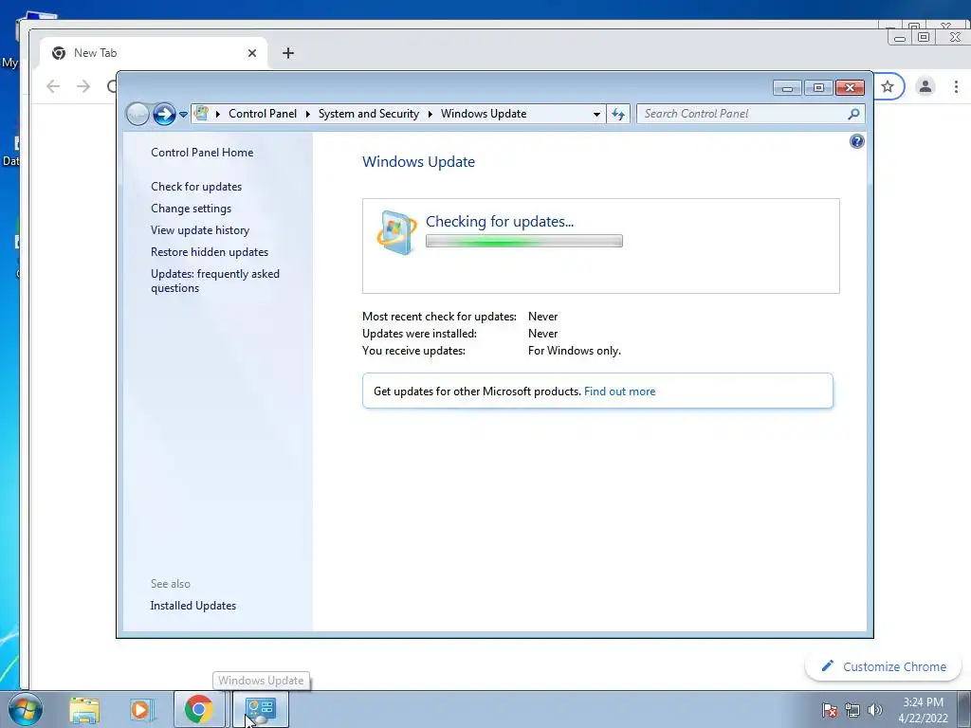This screenshot has width=971, height=728.
Task: Click 'For Windows only.' value text
Action: [574, 351]
